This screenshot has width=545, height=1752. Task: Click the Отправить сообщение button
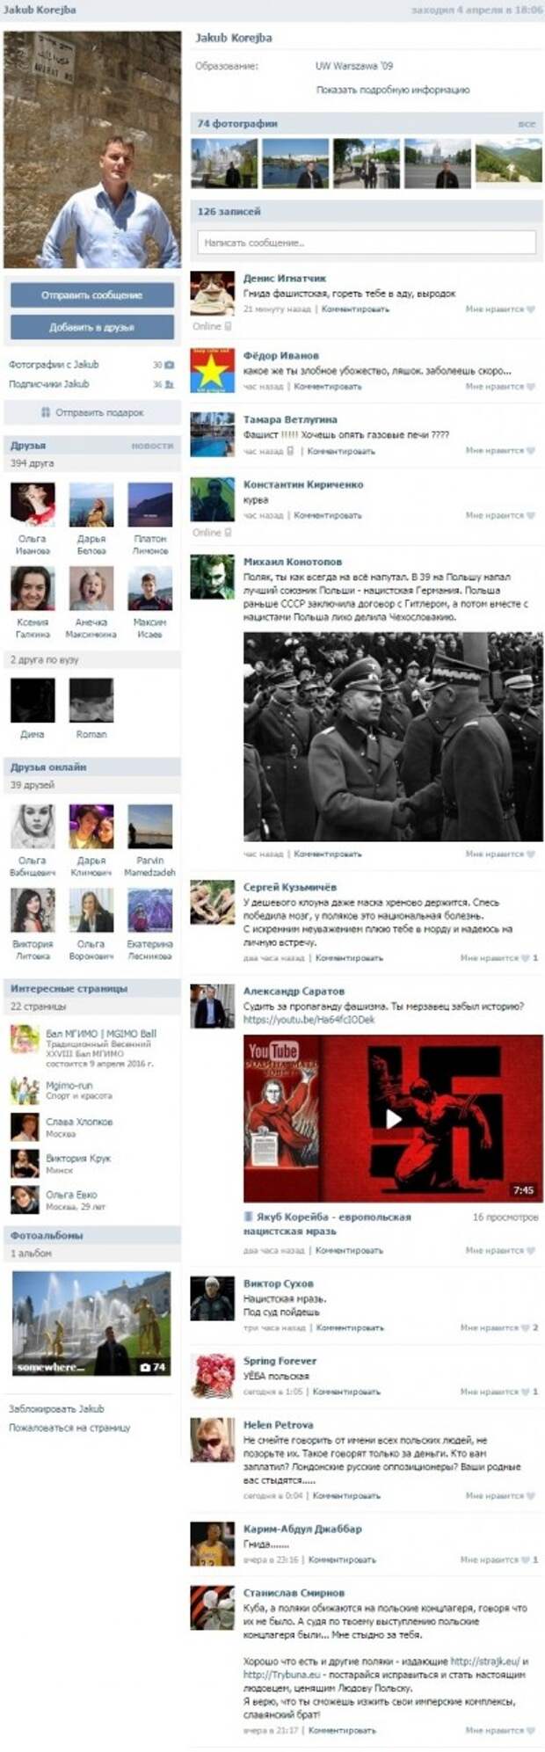[x=91, y=295]
